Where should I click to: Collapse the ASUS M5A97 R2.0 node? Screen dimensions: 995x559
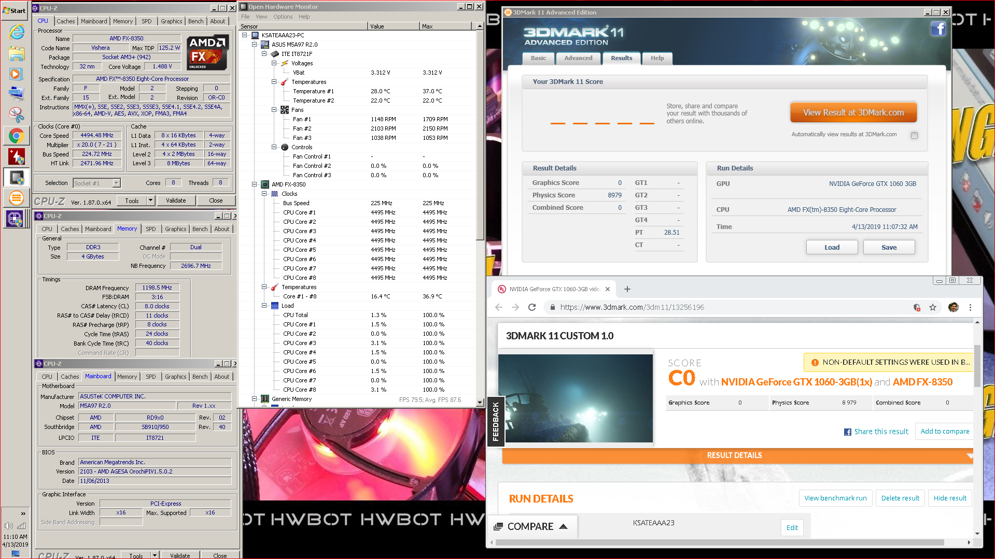pos(254,45)
